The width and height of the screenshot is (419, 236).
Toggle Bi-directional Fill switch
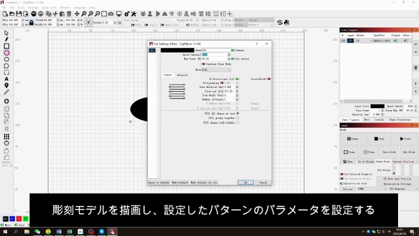[x=237, y=79]
